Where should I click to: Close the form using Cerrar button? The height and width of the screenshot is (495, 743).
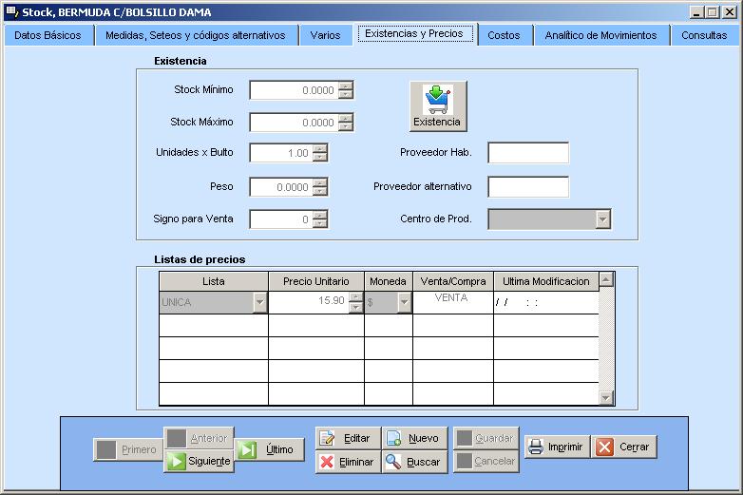pos(624,447)
